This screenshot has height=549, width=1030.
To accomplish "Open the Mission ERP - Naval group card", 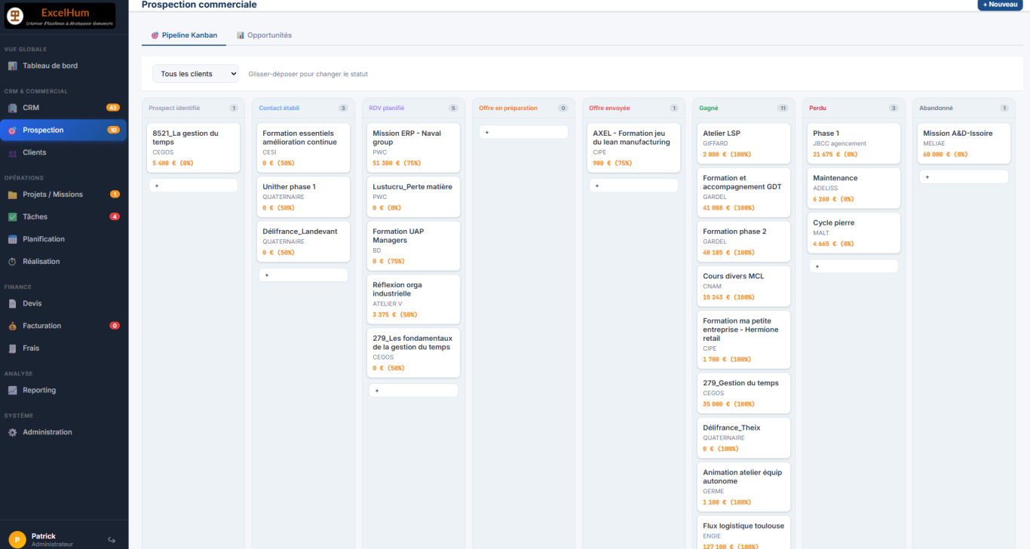I will click(413, 148).
